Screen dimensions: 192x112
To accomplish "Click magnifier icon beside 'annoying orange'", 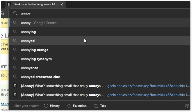I will [15, 49].
